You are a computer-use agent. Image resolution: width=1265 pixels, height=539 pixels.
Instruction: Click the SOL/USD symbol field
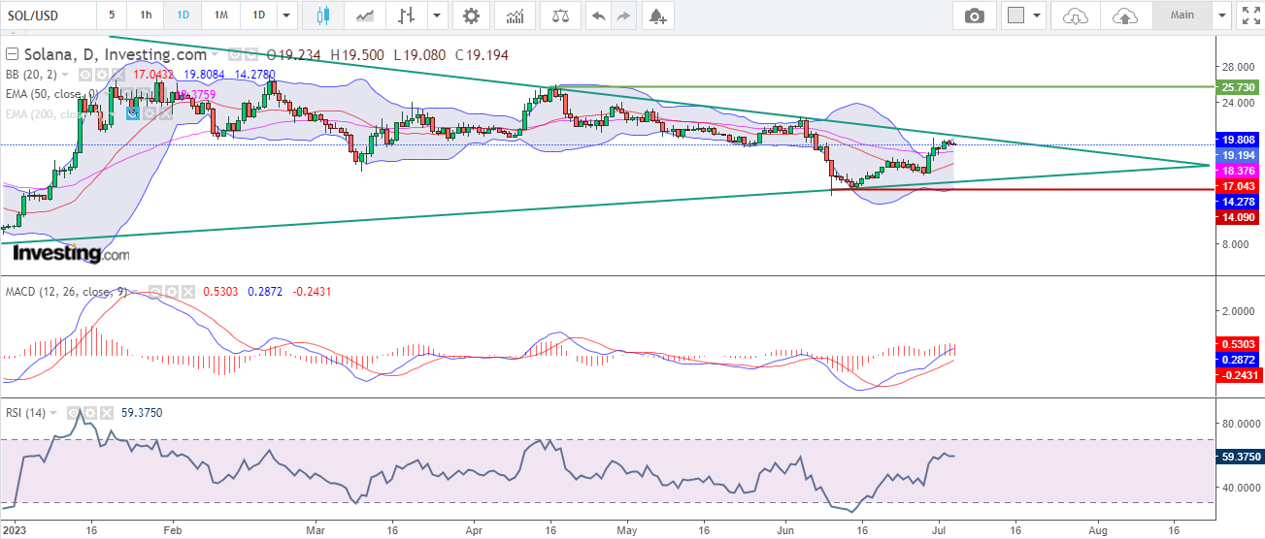(49, 15)
